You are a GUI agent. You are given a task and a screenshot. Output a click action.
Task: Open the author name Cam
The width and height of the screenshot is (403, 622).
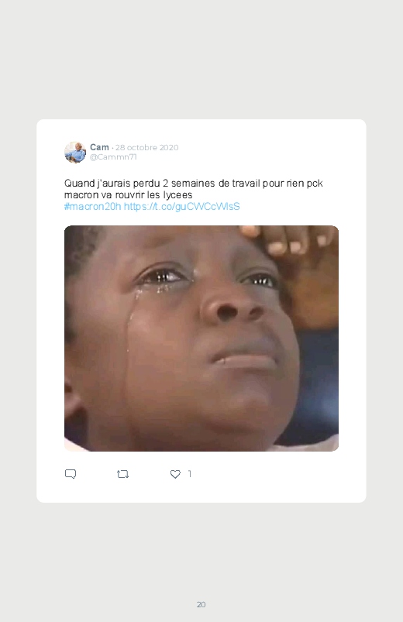click(x=99, y=147)
